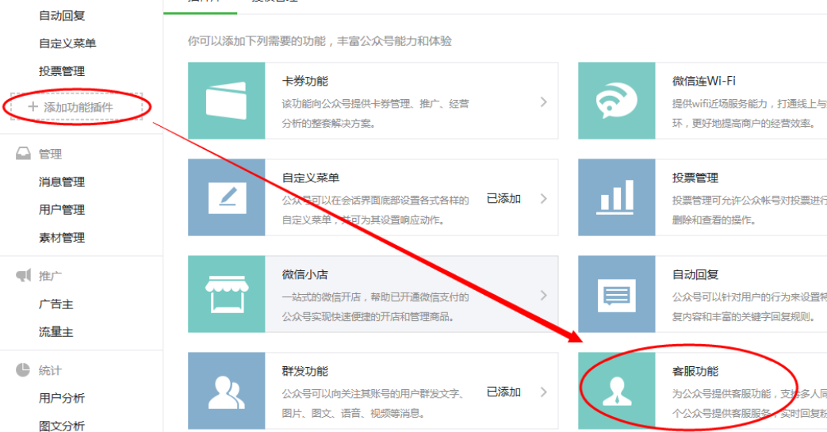Open 用户分析 under 统计

(62, 398)
